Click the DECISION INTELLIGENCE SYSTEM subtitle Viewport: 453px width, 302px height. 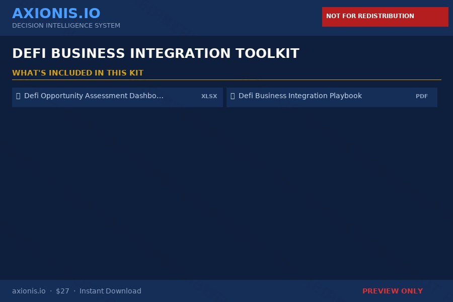(66, 26)
